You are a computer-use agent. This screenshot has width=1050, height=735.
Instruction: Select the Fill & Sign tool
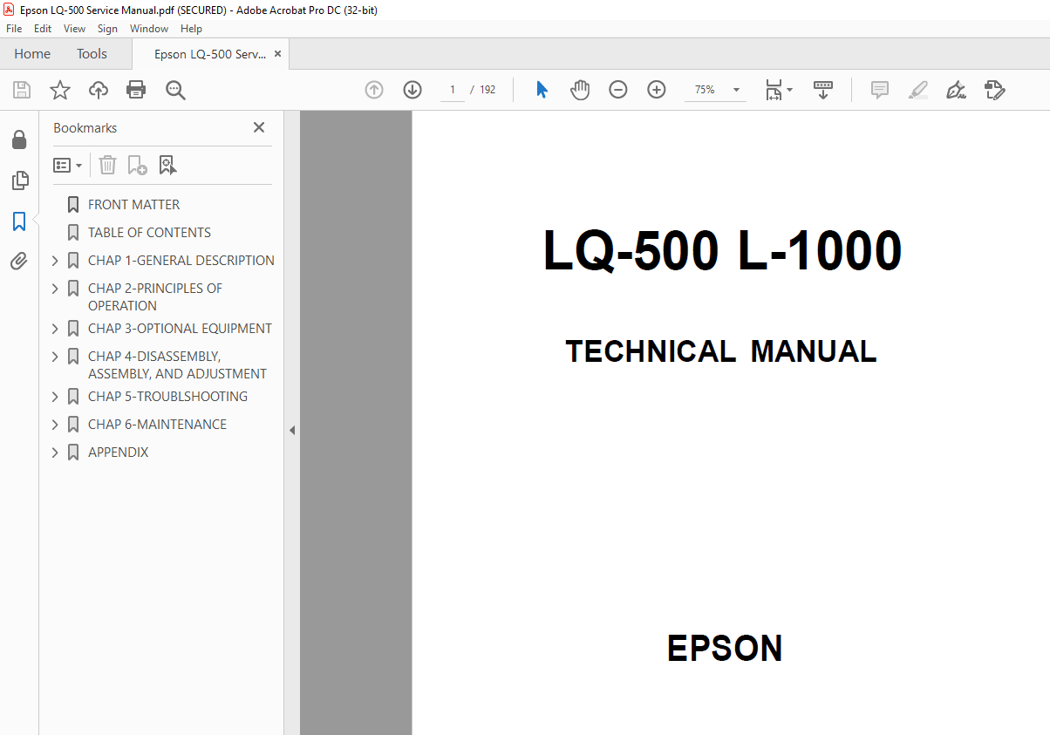click(994, 89)
